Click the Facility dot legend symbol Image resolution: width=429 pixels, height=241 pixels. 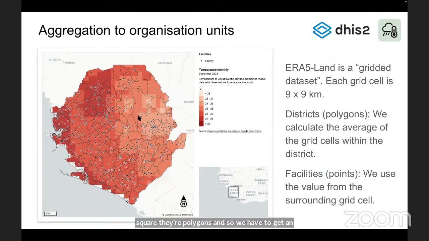click(201, 61)
